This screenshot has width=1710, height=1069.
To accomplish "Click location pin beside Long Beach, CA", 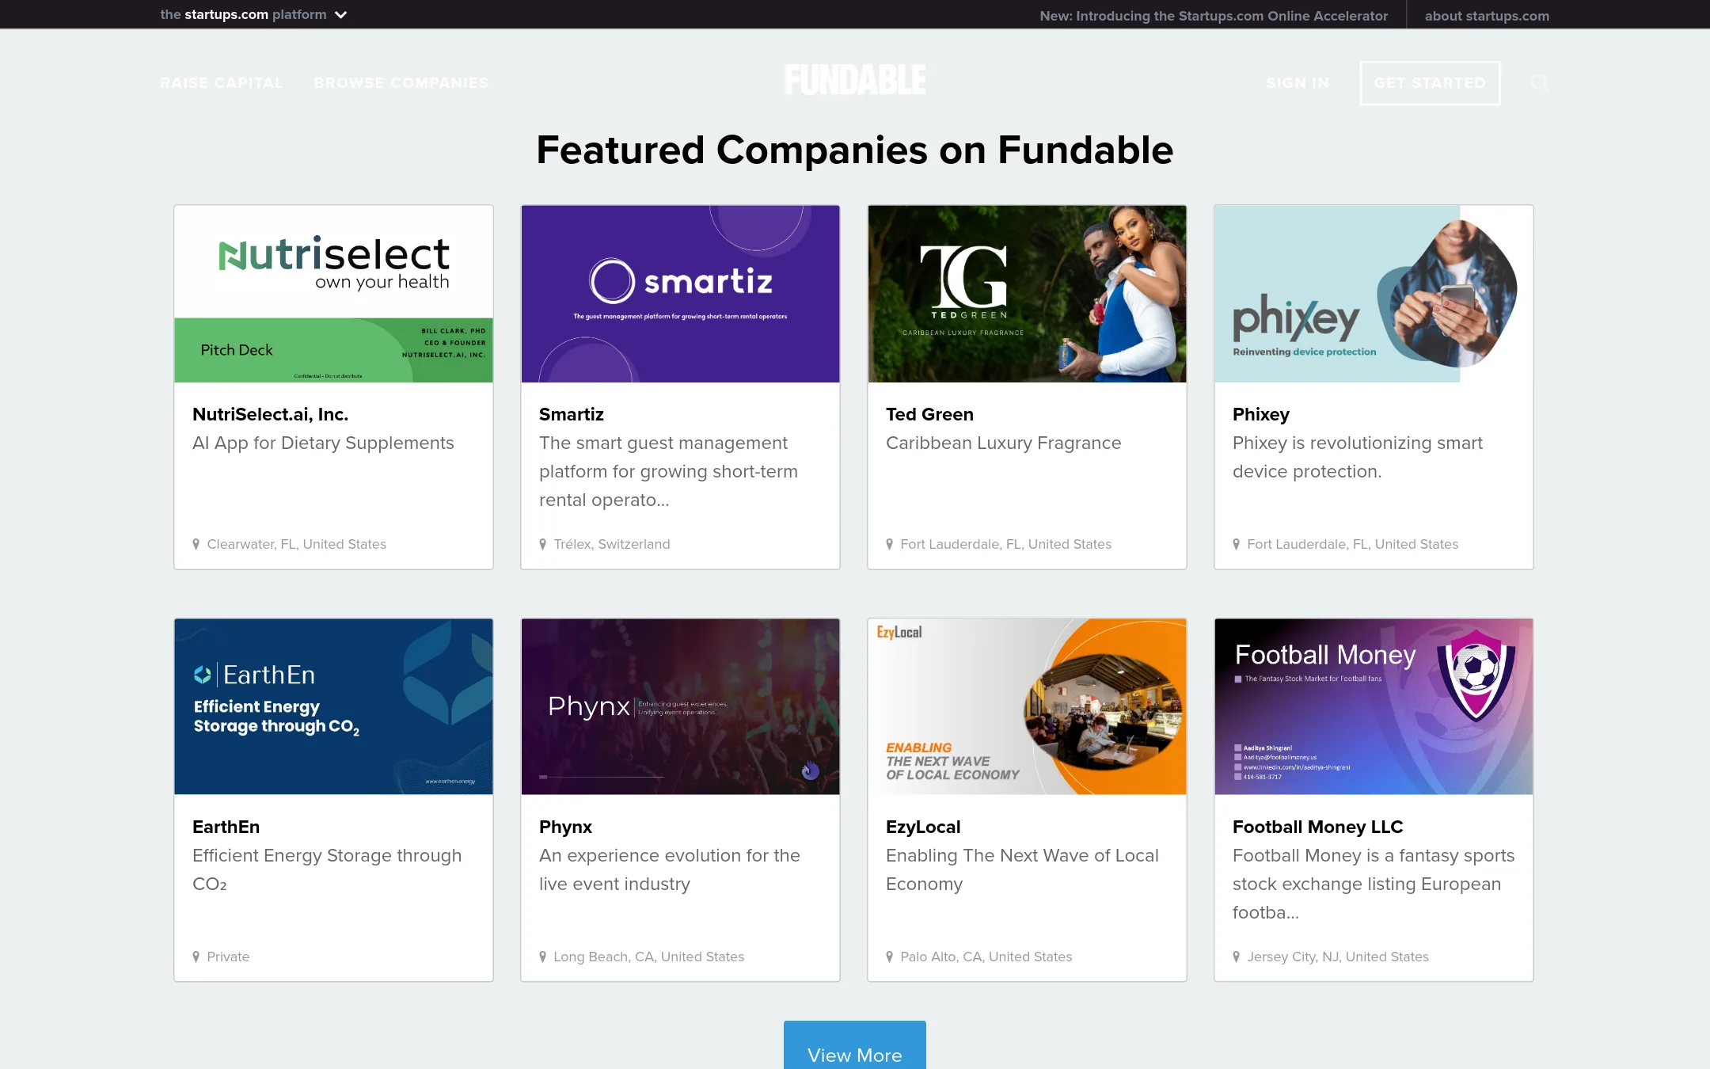I will (543, 957).
